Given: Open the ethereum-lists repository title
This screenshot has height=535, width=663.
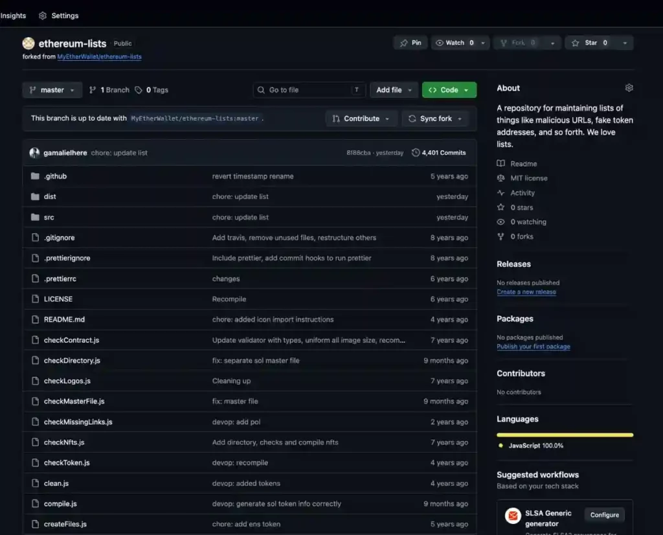Looking at the screenshot, I should click(73, 43).
